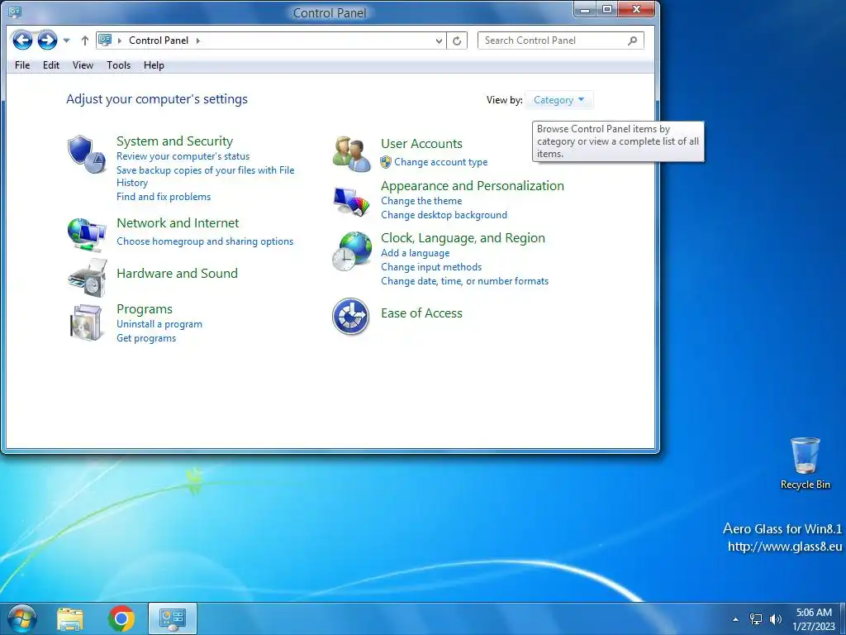Click the Up one level arrow
Screen dimensions: 846x635
point(85,41)
